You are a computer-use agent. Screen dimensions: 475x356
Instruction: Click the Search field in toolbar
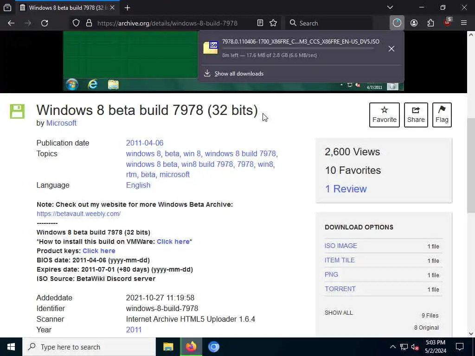(329, 23)
